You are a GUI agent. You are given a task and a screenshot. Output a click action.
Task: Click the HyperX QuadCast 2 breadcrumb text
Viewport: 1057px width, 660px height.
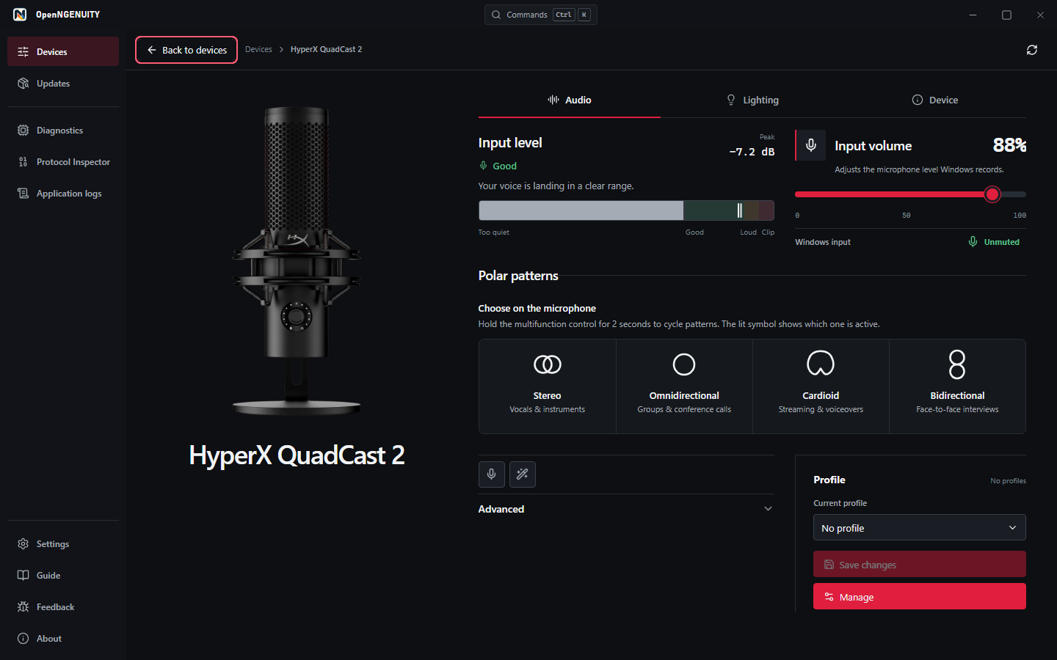[326, 50]
